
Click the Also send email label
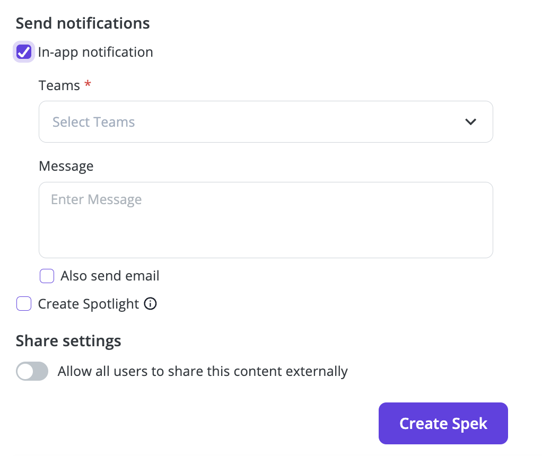click(110, 276)
